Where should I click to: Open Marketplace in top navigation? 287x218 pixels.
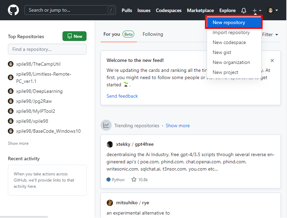click(200, 10)
